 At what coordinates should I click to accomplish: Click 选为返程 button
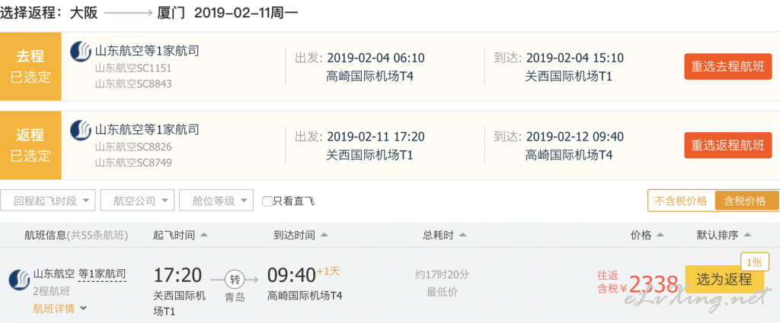(724, 280)
